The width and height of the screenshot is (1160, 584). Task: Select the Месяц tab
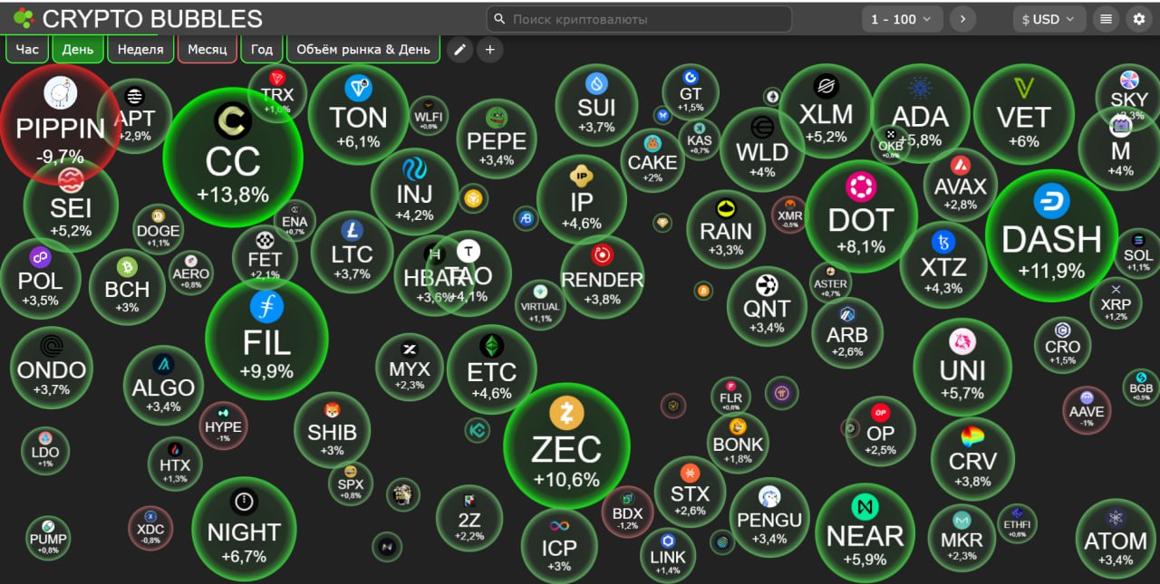(x=208, y=49)
